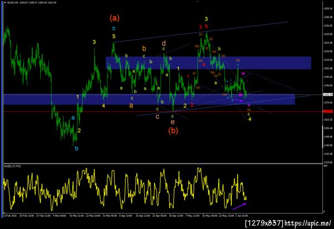Click the red price level tag on axis

point(328,111)
